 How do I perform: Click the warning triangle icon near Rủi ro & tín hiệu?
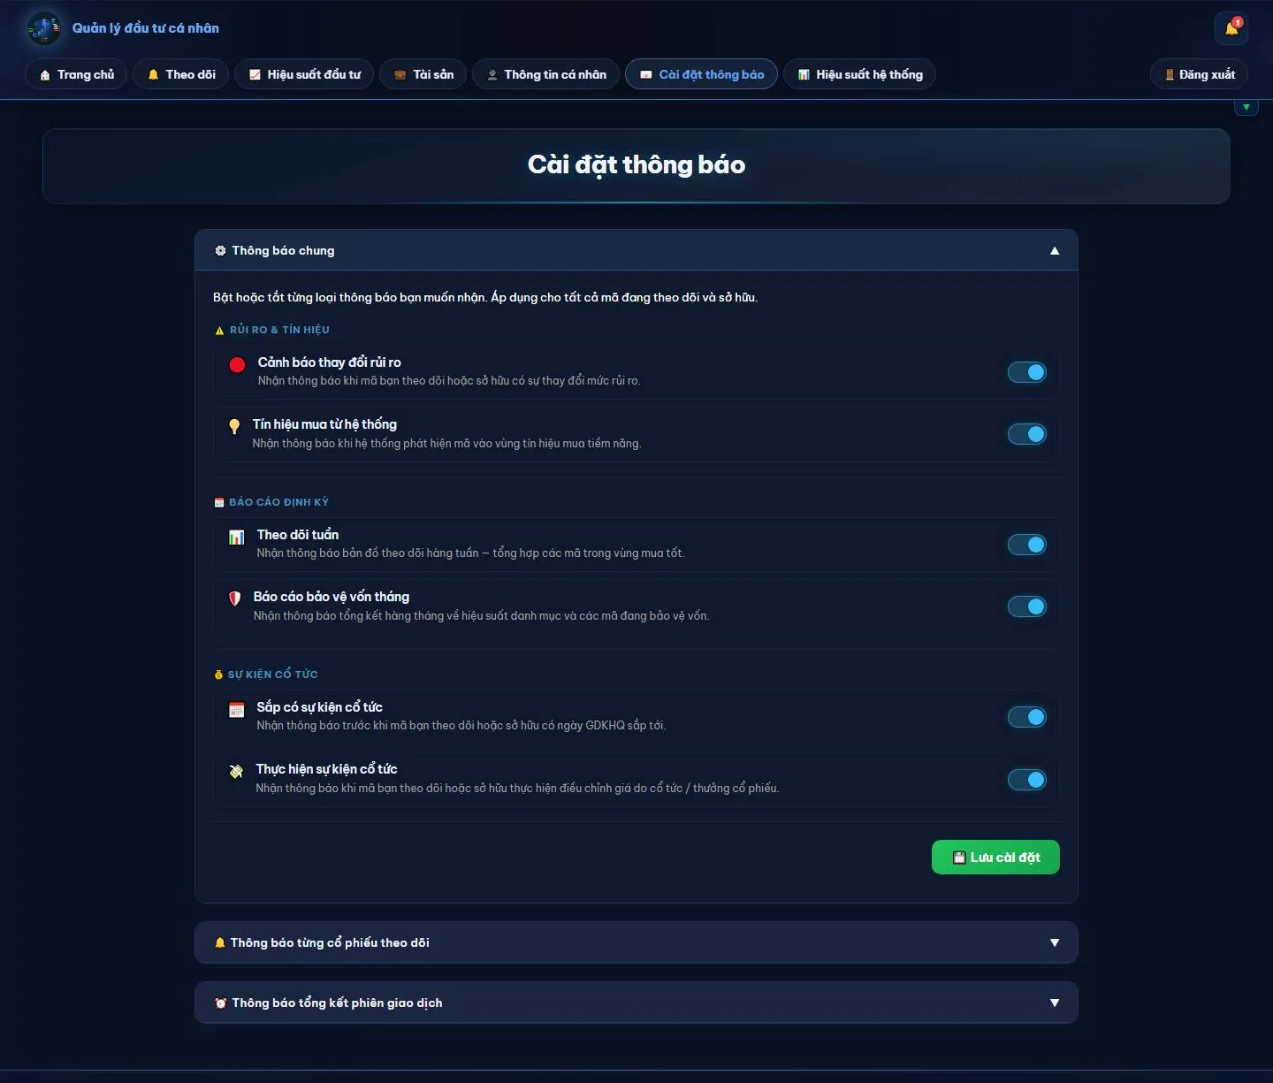click(219, 331)
